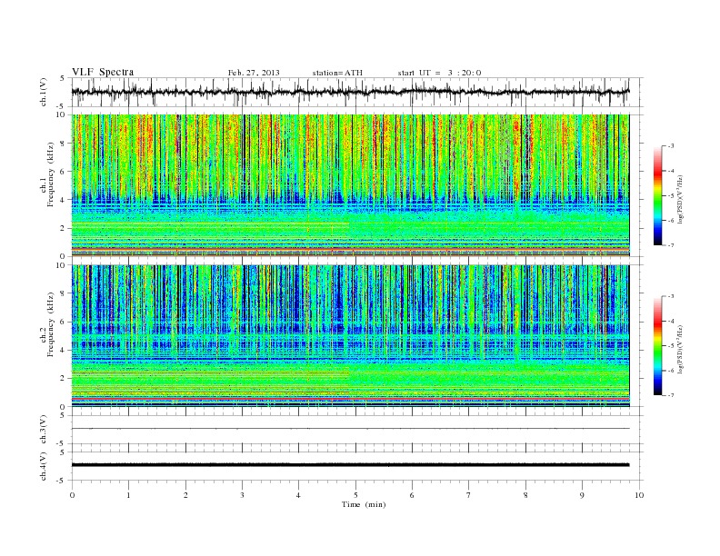Click the "VLF Spectra" plot title

[103, 72]
